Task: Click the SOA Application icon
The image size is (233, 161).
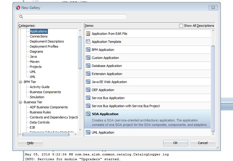Action: click(88, 114)
